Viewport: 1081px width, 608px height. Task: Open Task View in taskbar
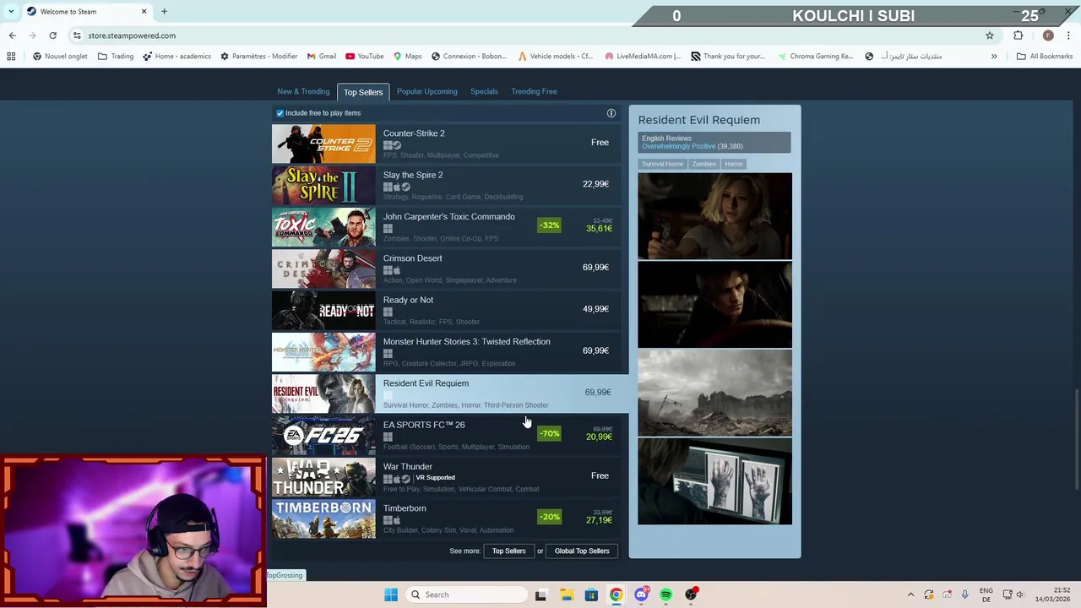pos(540,594)
